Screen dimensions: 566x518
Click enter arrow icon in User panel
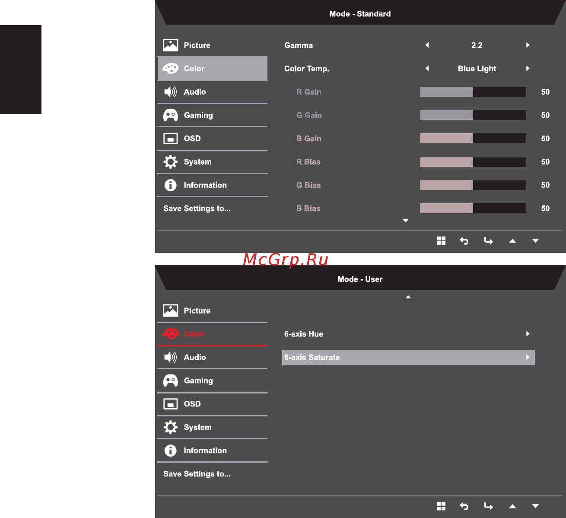(x=488, y=506)
